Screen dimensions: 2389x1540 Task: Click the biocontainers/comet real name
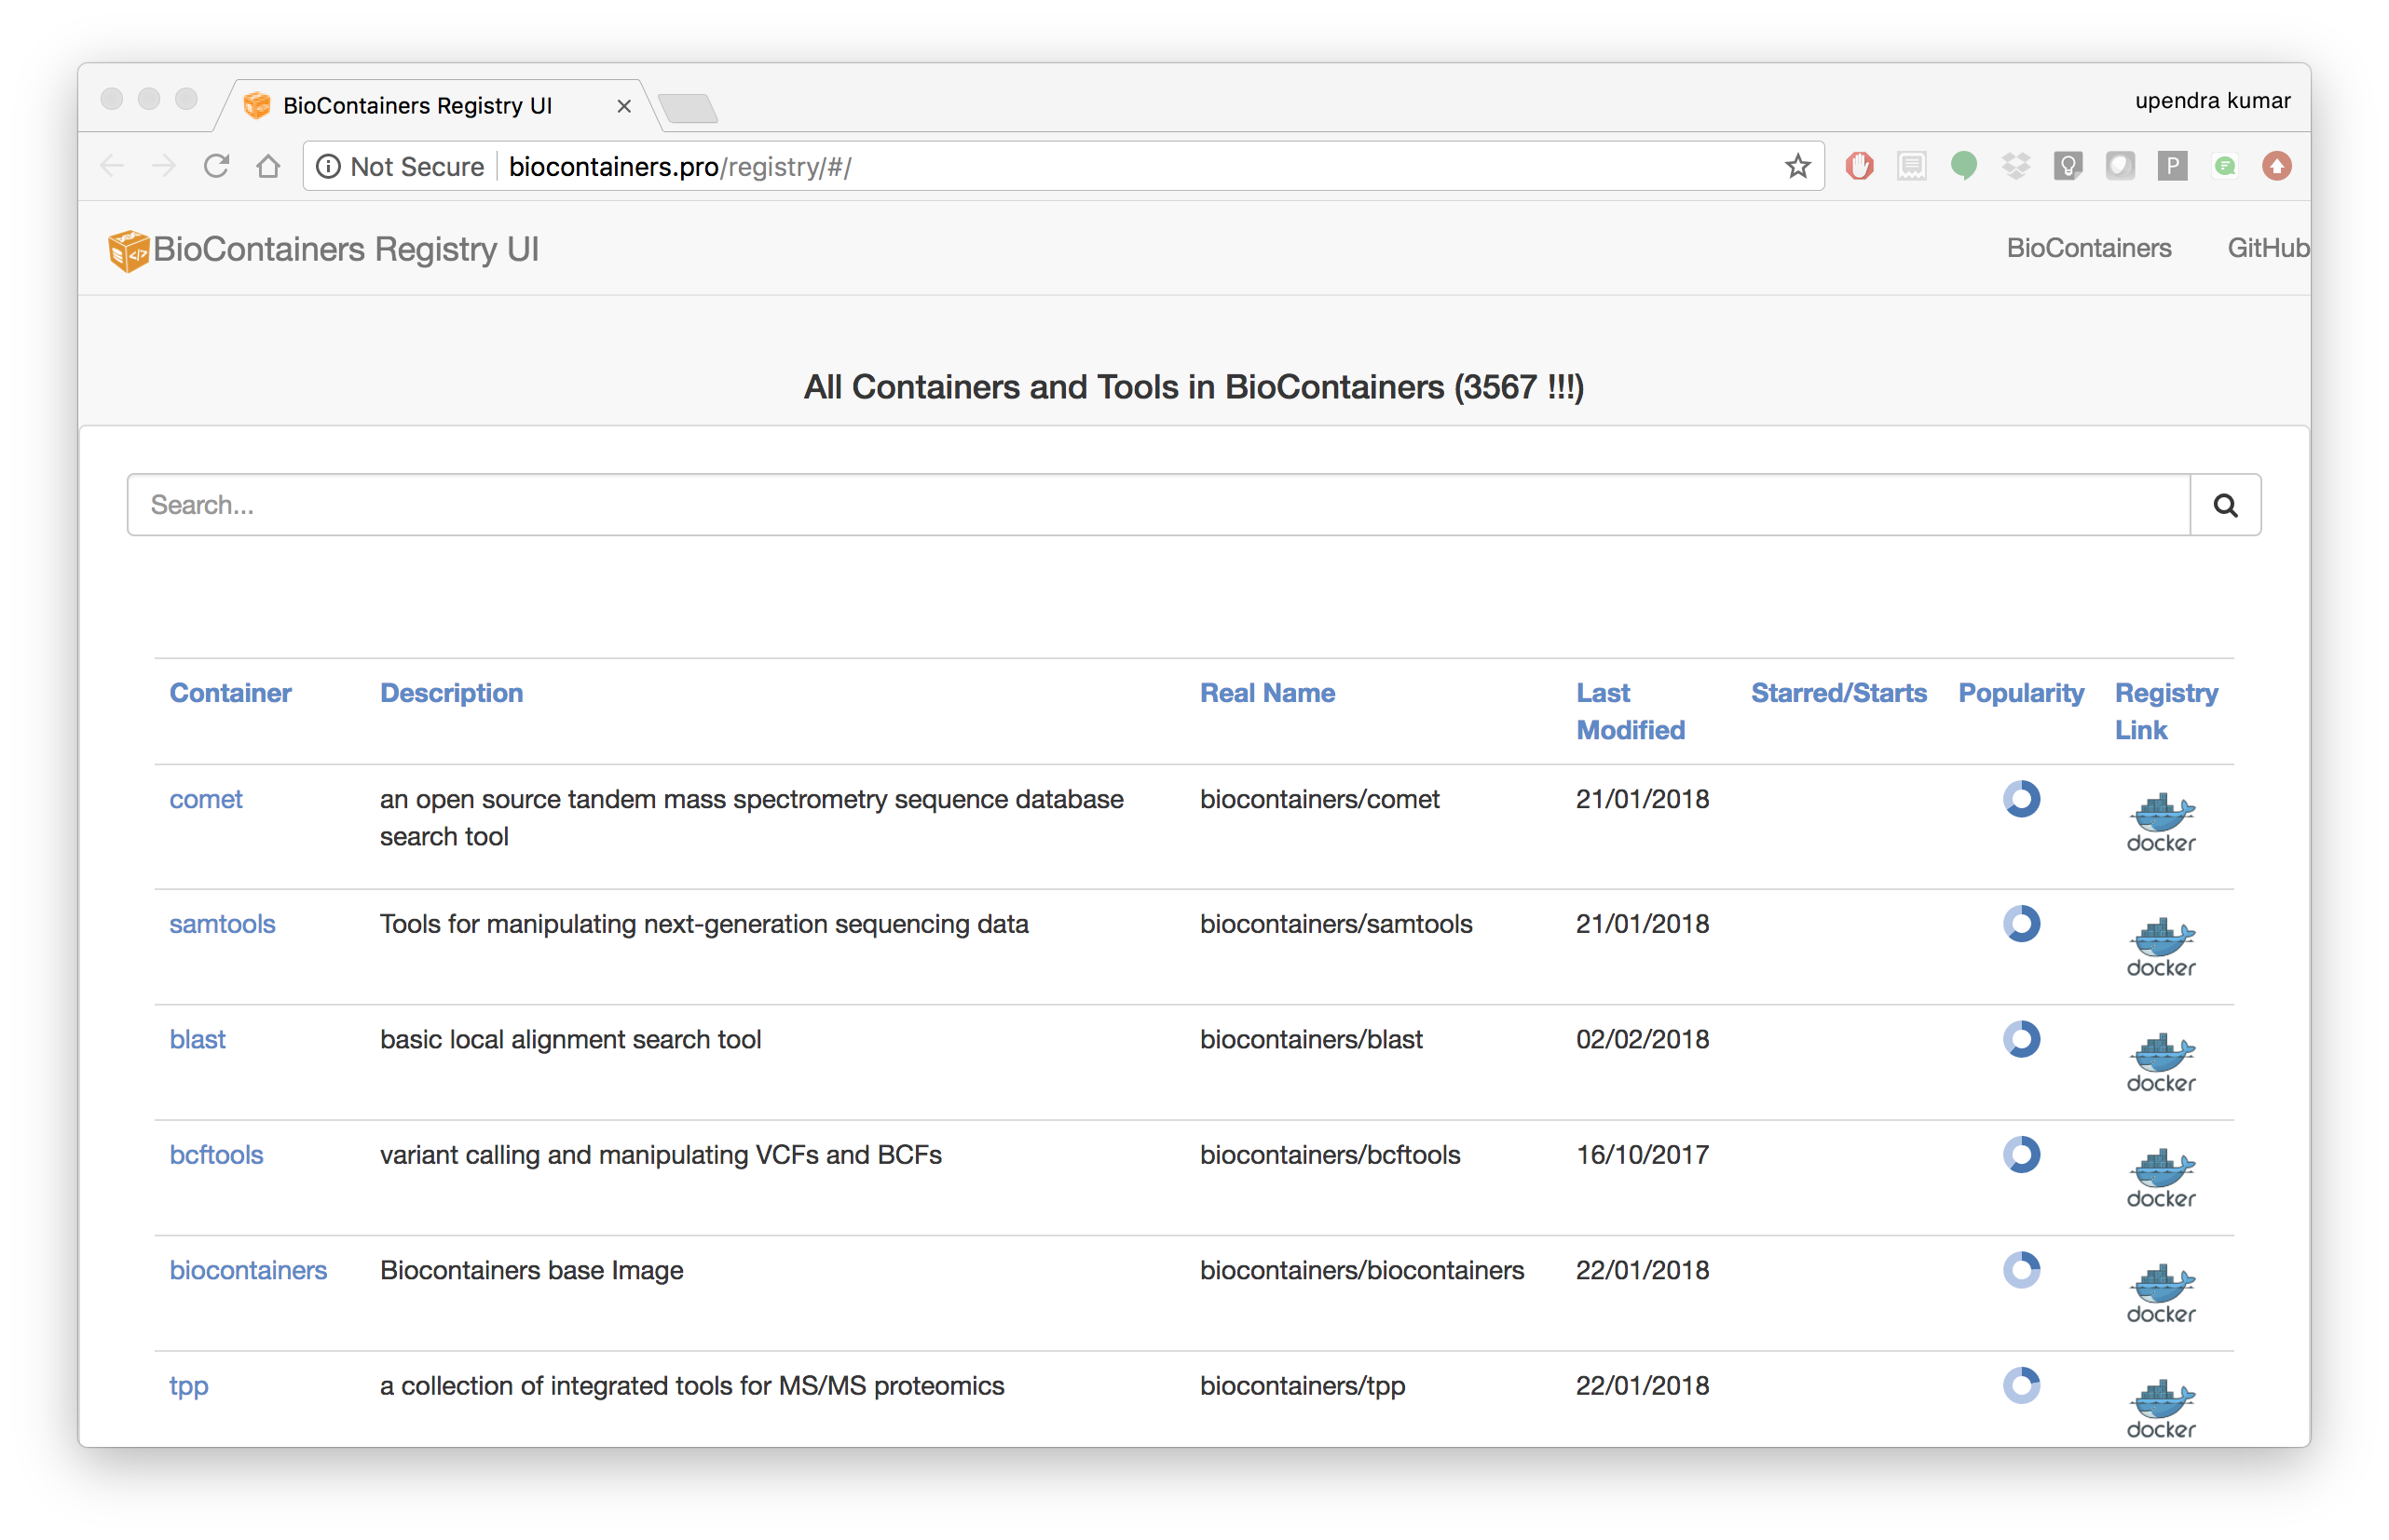pos(1318,799)
